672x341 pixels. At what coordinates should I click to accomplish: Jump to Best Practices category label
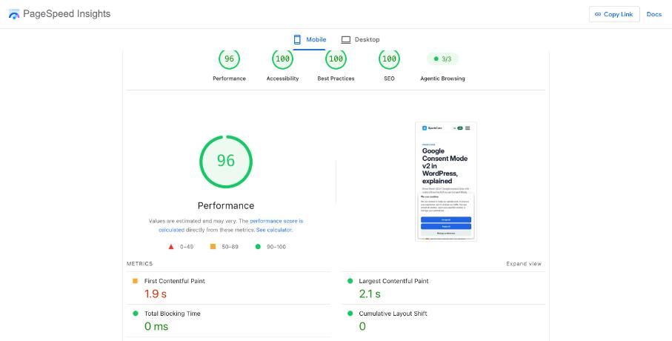(336, 79)
